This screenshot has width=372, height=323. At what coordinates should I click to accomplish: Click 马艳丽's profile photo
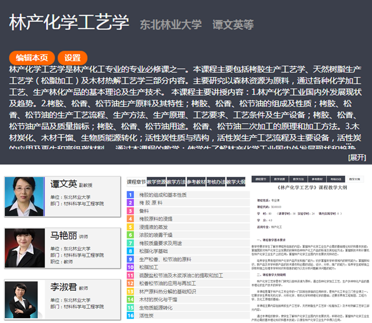coord(24,247)
